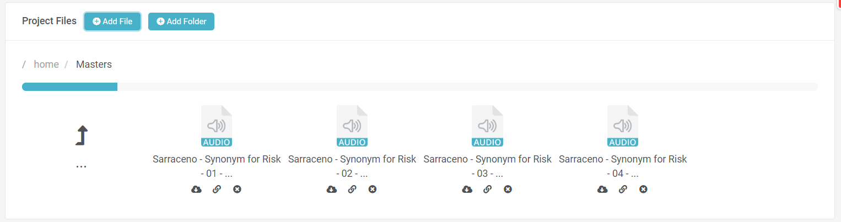Get link icon for Synonym for Risk 03
Screen dimensions: 841x222
pyautogui.click(x=488, y=189)
